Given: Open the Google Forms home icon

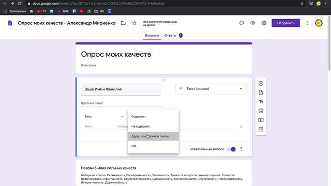Looking at the screenshot, I should 10,23.
